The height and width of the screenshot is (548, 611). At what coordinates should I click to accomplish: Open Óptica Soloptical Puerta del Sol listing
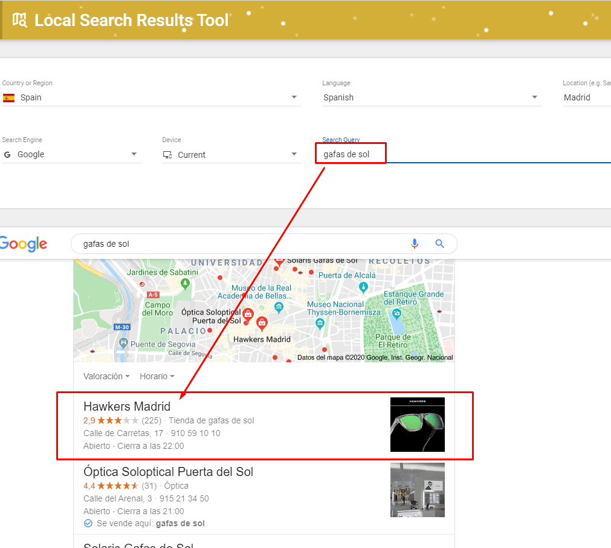169,472
